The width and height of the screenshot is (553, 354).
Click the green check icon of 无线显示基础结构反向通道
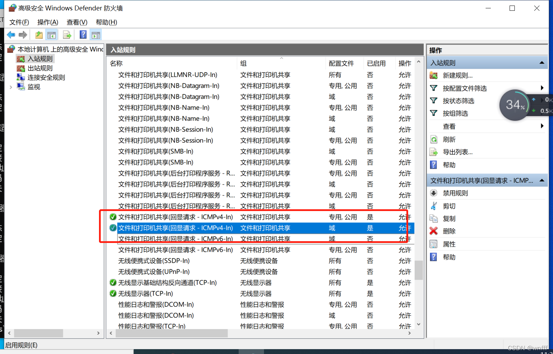click(113, 283)
